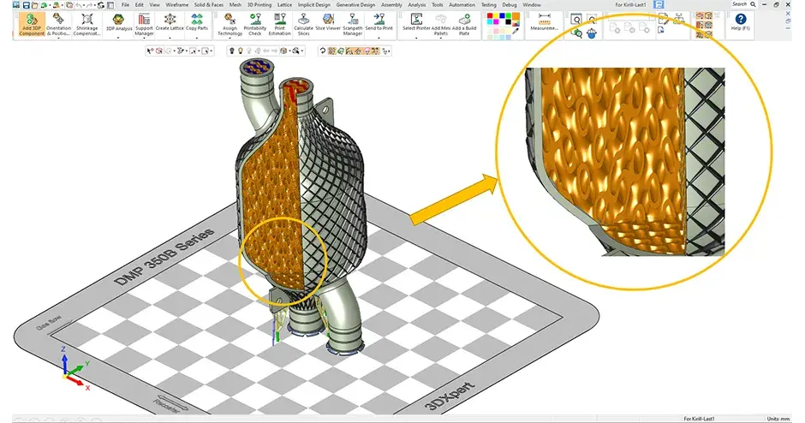The image size is (805, 423).
Task: Click in the Search field
Action: coord(738,4)
